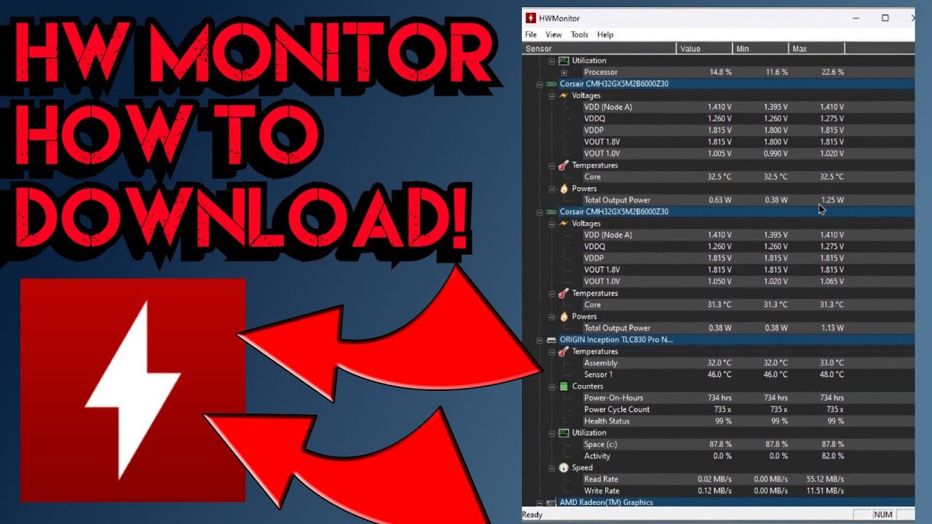The height and width of the screenshot is (524, 932).
Task: Click the Utilization icon above Space (c:)
Action: click(x=563, y=433)
